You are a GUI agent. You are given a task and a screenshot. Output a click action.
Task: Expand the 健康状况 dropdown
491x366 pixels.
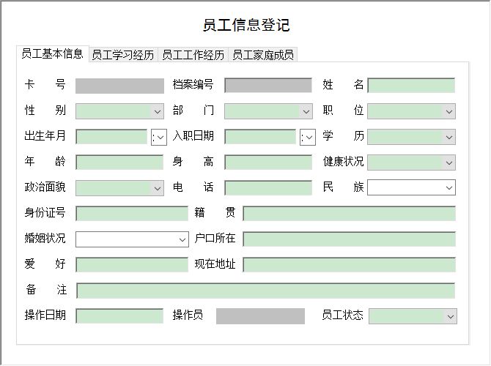(448, 163)
